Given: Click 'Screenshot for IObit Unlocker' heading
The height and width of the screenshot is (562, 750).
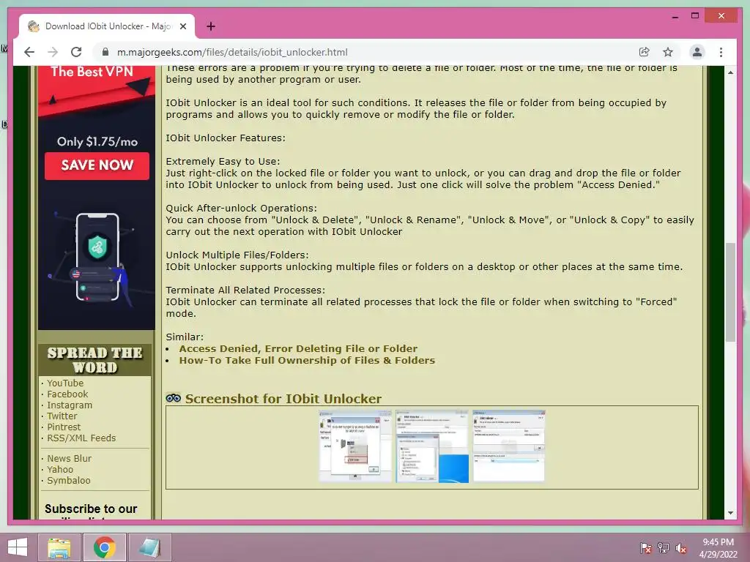Looking at the screenshot, I should tap(283, 399).
